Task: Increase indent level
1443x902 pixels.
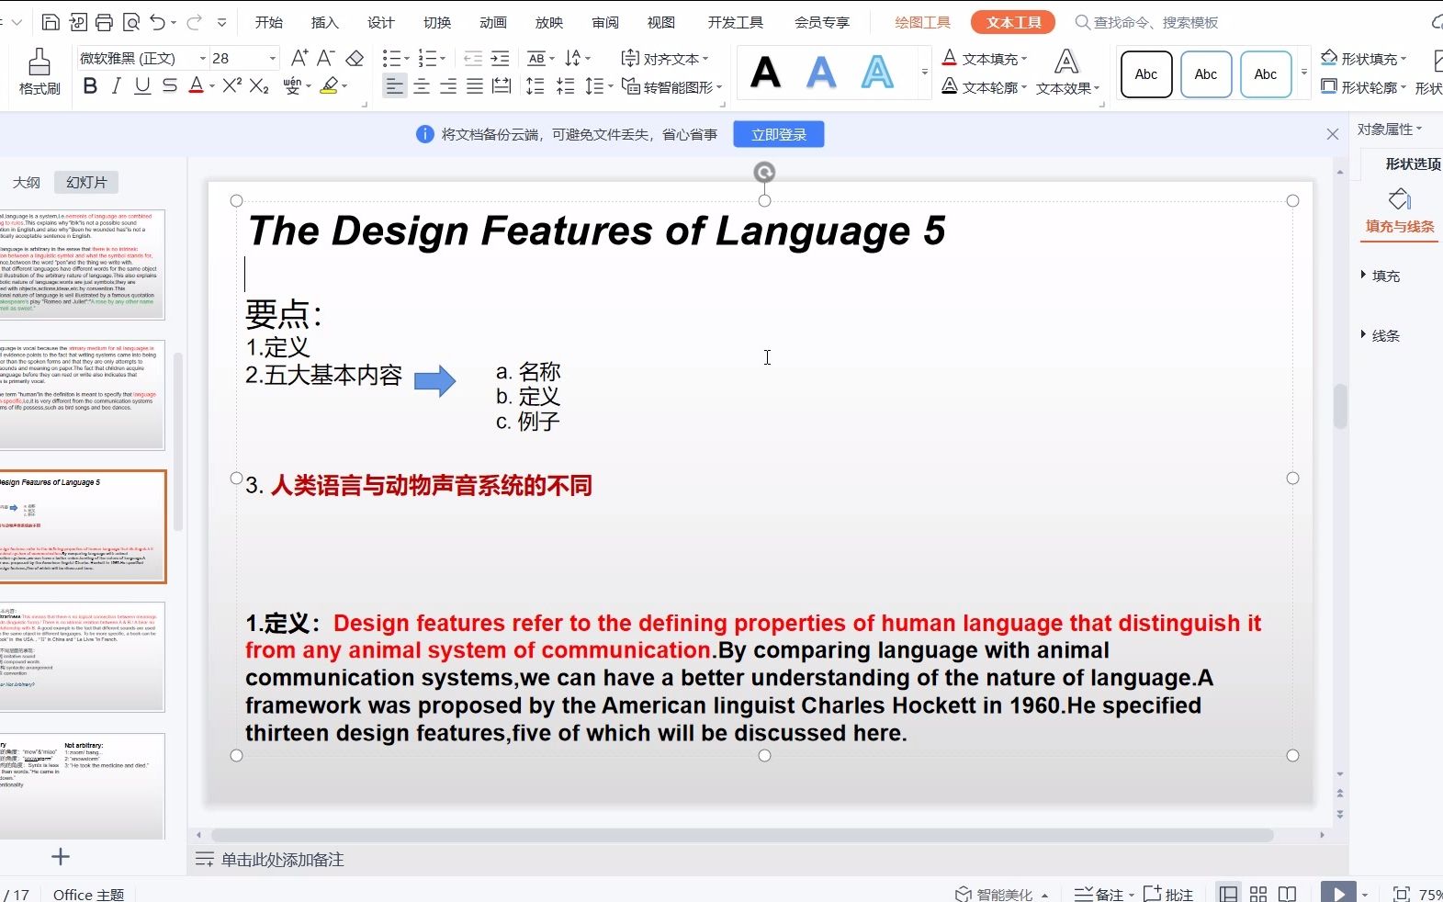Action: pyautogui.click(x=501, y=59)
